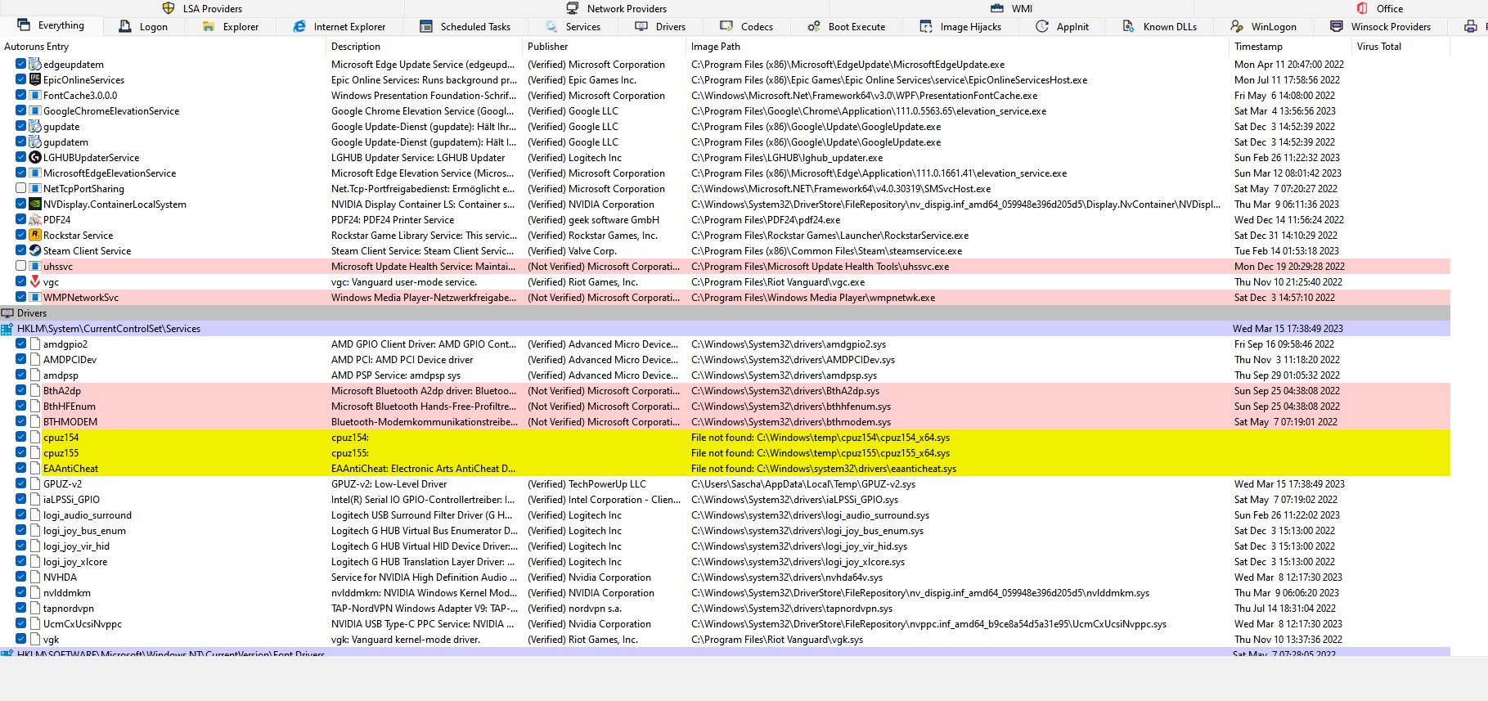1488x701 pixels.
Task: Click the GoogleChromeElevationService icon
Action: pos(35,110)
